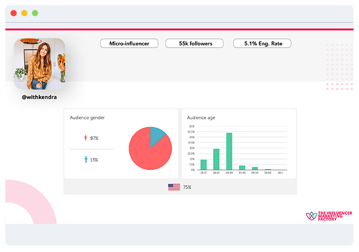359x252 pixels.
Task: Click the Audience gender heading
Action: tap(87, 118)
